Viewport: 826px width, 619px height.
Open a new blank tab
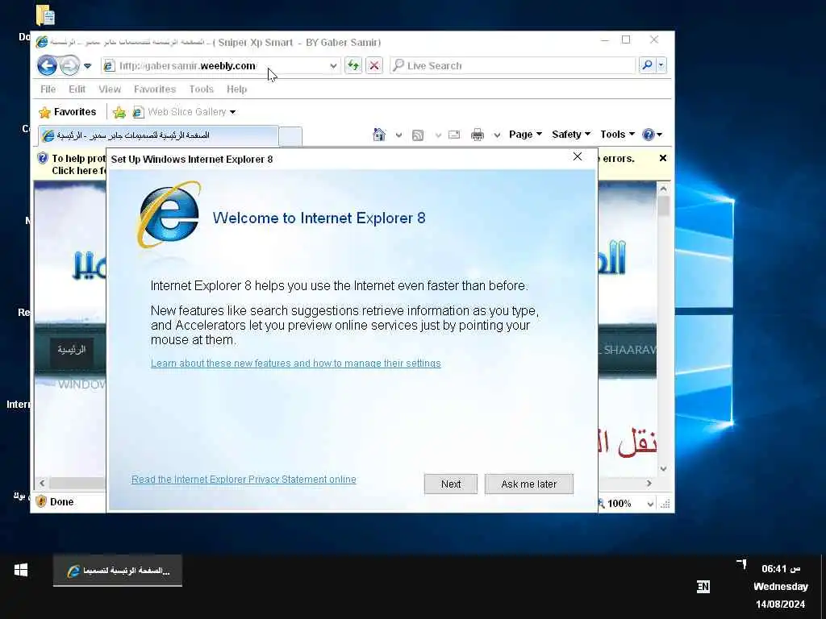coord(290,136)
